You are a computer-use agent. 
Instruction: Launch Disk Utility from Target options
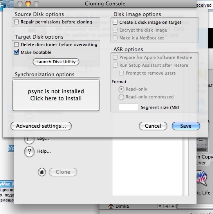coord(56,62)
